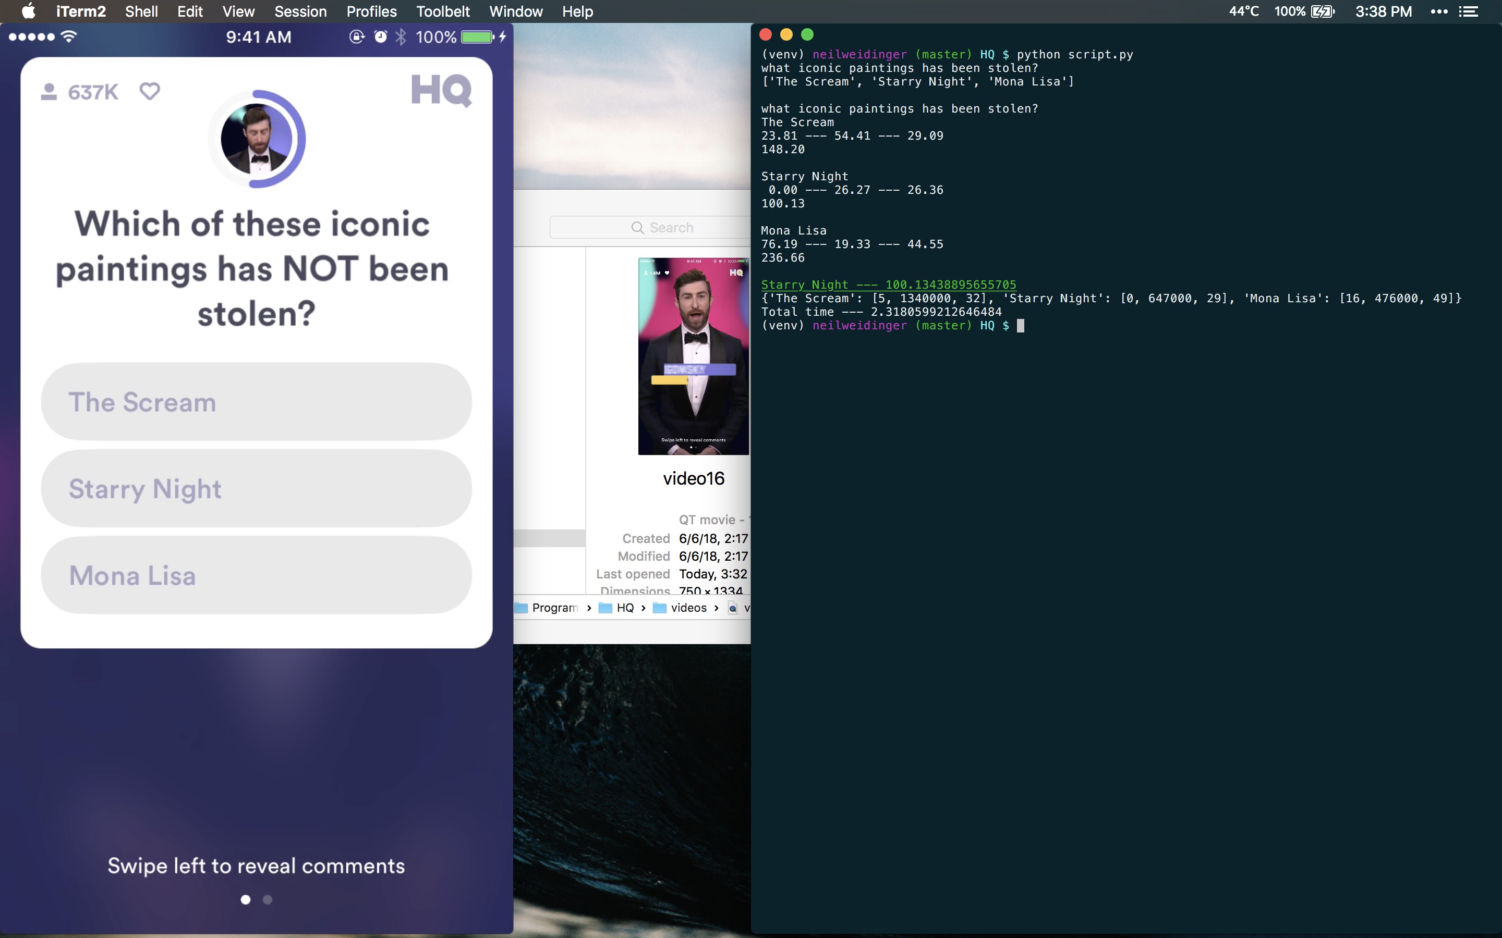Click the viewer count person icon
Image resolution: width=1502 pixels, height=938 pixels.
pyautogui.click(x=49, y=92)
